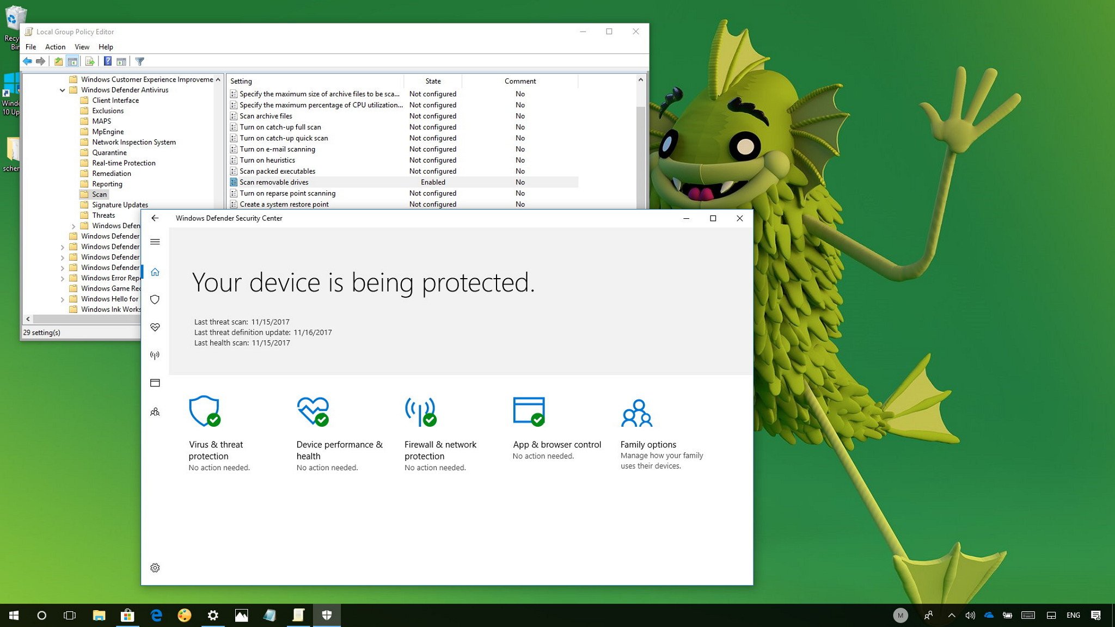Viewport: 1115px width, 627px height.
Task: Click the Forward arrow in Group Policy toolbar
Action: (x=40, y=62)
